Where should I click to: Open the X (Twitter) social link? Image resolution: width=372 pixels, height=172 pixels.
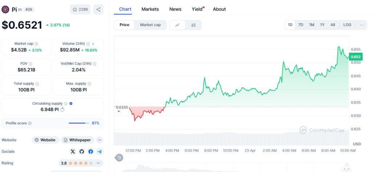[x=73, y=152]
